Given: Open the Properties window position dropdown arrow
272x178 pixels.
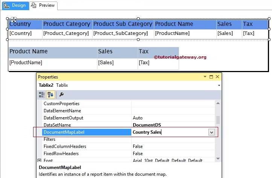Looking at the screenshot, I should coord(205,77).
